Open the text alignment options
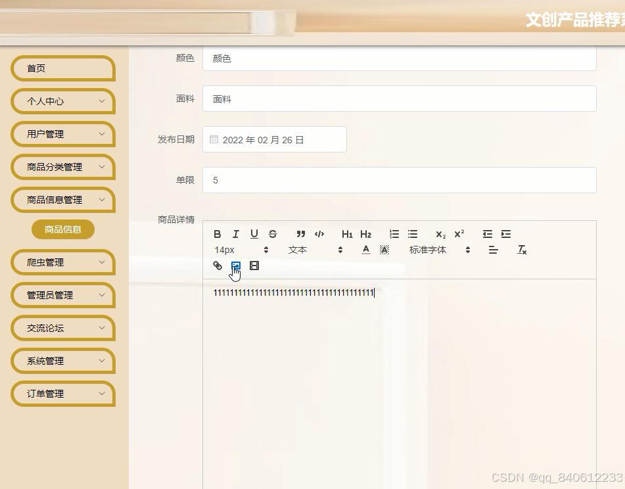625x489 pixels. point(493,250)
